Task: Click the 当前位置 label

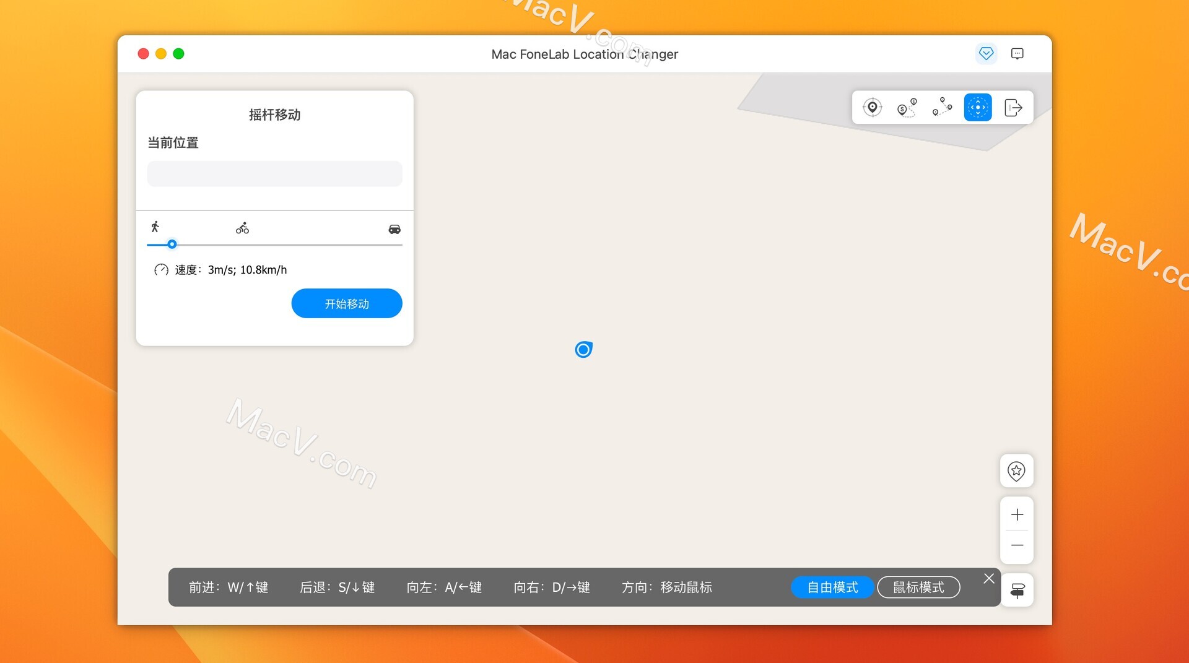Action: (173, 142)
